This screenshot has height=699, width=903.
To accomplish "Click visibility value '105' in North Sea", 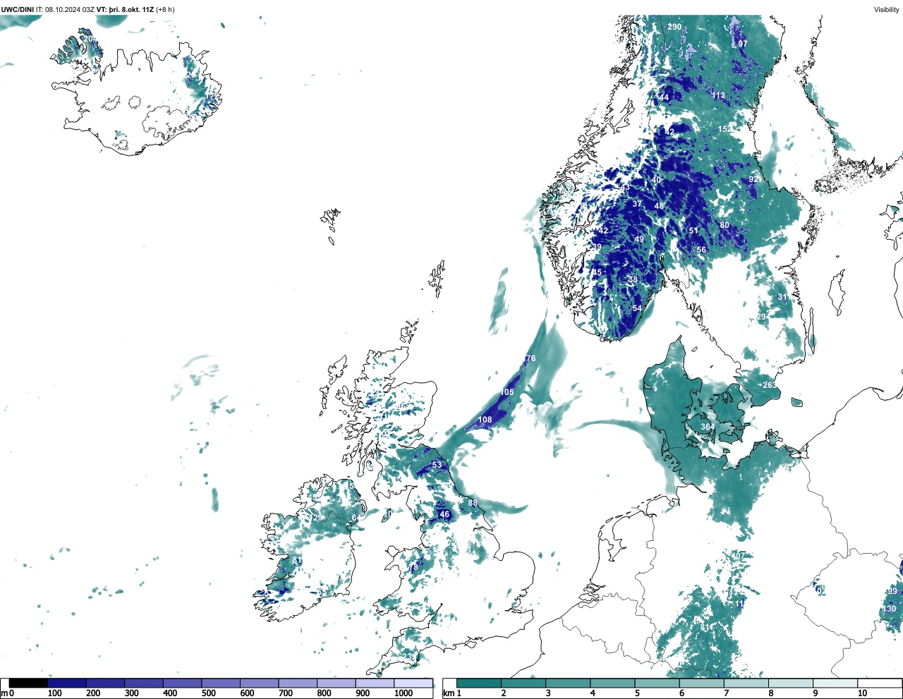I will coord(507,392).
